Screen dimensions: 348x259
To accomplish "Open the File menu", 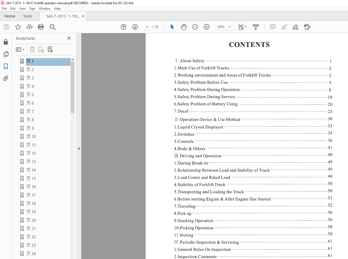I will pos(4,9).
